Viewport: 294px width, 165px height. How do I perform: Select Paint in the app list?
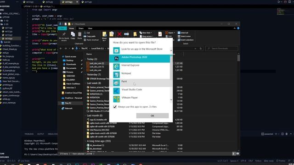click(140, 82)
